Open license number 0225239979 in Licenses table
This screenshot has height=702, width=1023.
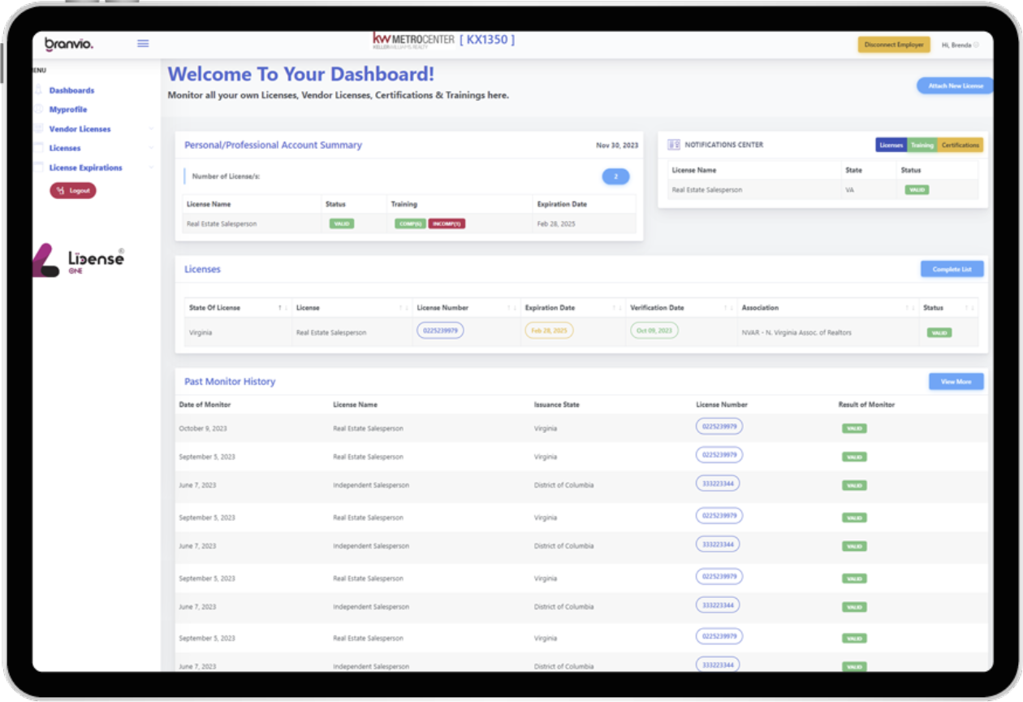(x=440, y=331)
